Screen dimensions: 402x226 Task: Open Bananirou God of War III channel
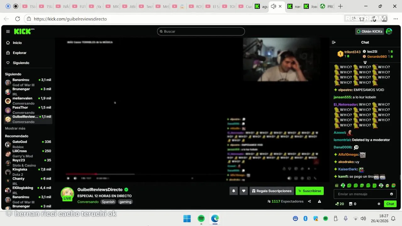(28, 82)
